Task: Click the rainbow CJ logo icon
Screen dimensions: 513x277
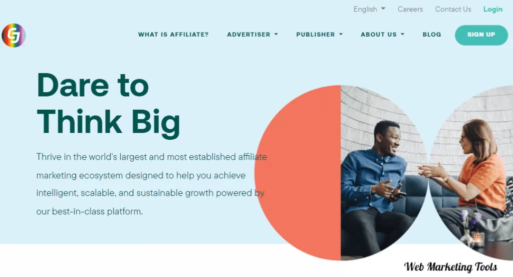Action: pos(14,36)
